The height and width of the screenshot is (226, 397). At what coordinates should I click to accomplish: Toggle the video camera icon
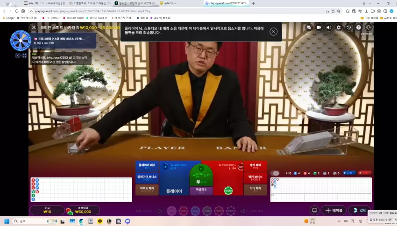[319, 28]
